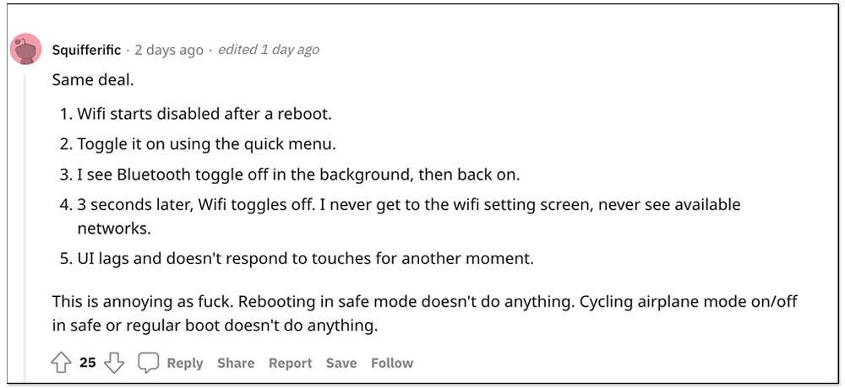Click the speech bubble reply icon

click(x=148, y=364)
